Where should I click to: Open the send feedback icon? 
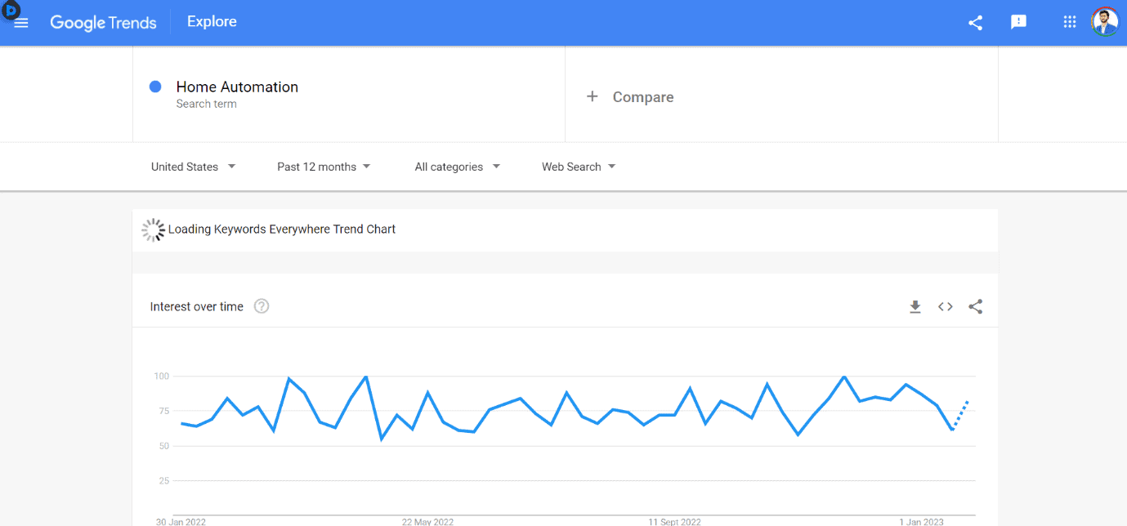pos(1018,23)
